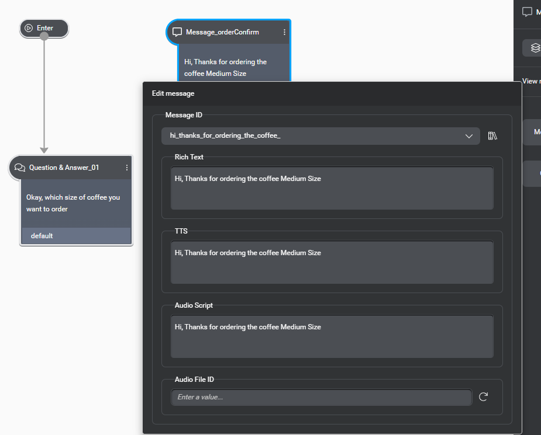Click the Audio File ID input field
541x435 pixels.
(x=321, y=397)
